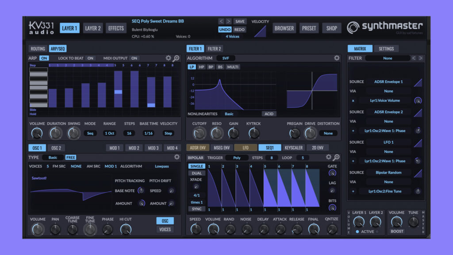Toggle the ARP ON switch

pyautogui.click(x=44, y=58)
